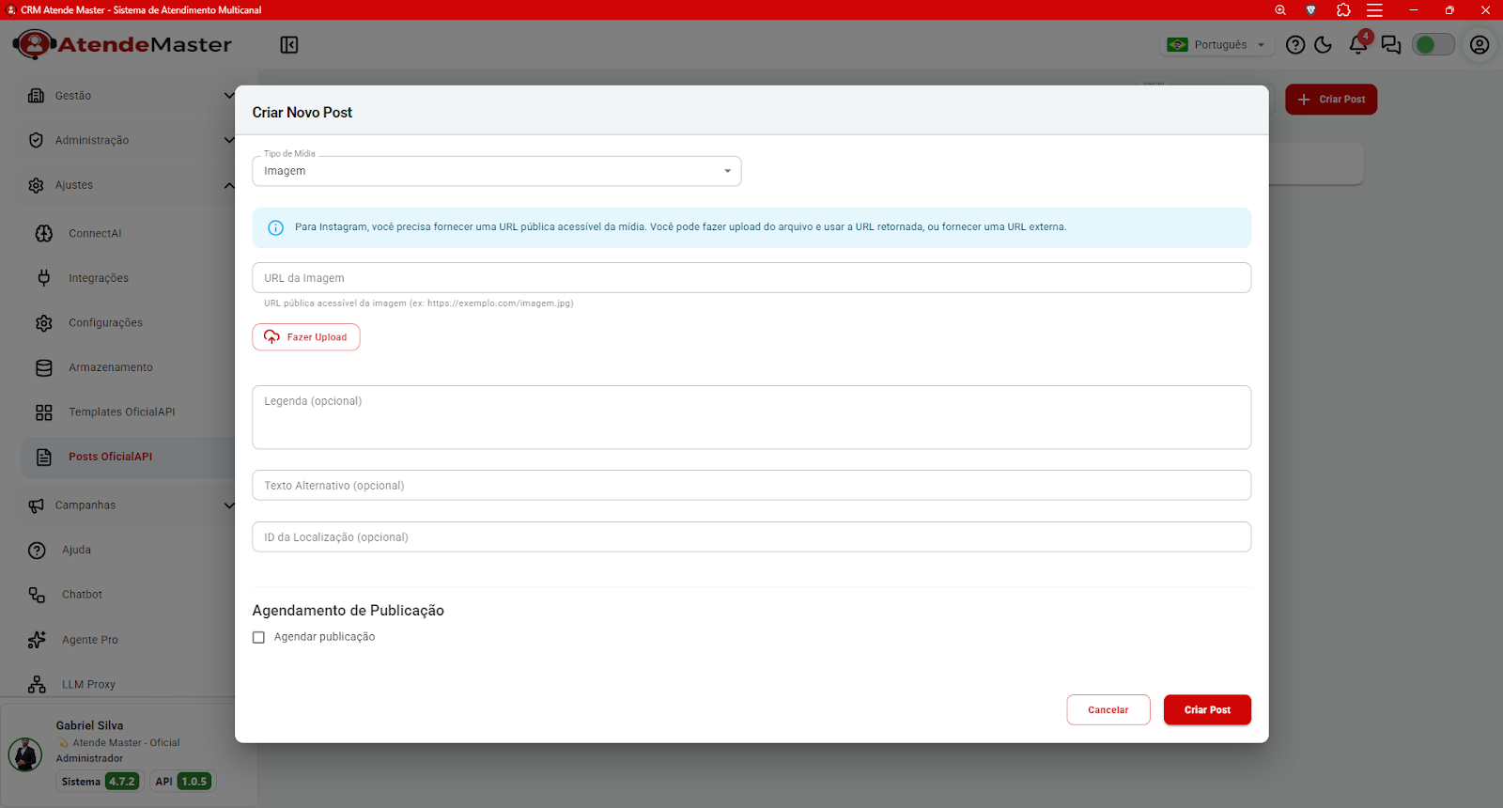The width and height of the screenshot is (1503, 808).
Task: Open the user profile avatar icon
Action: click(x=1480, y=45)
